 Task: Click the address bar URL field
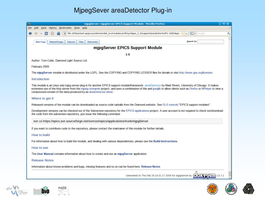coord(123,33)
